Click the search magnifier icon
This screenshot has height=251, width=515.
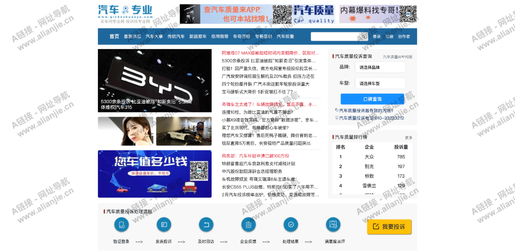point(364,37)
